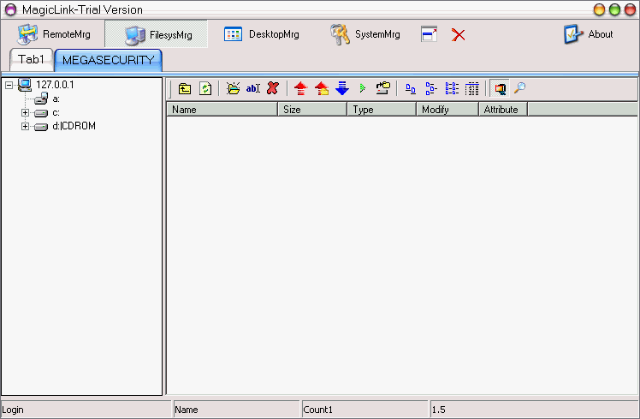Click the red X delete icon
640x419 pixels.
coord(272,88)
